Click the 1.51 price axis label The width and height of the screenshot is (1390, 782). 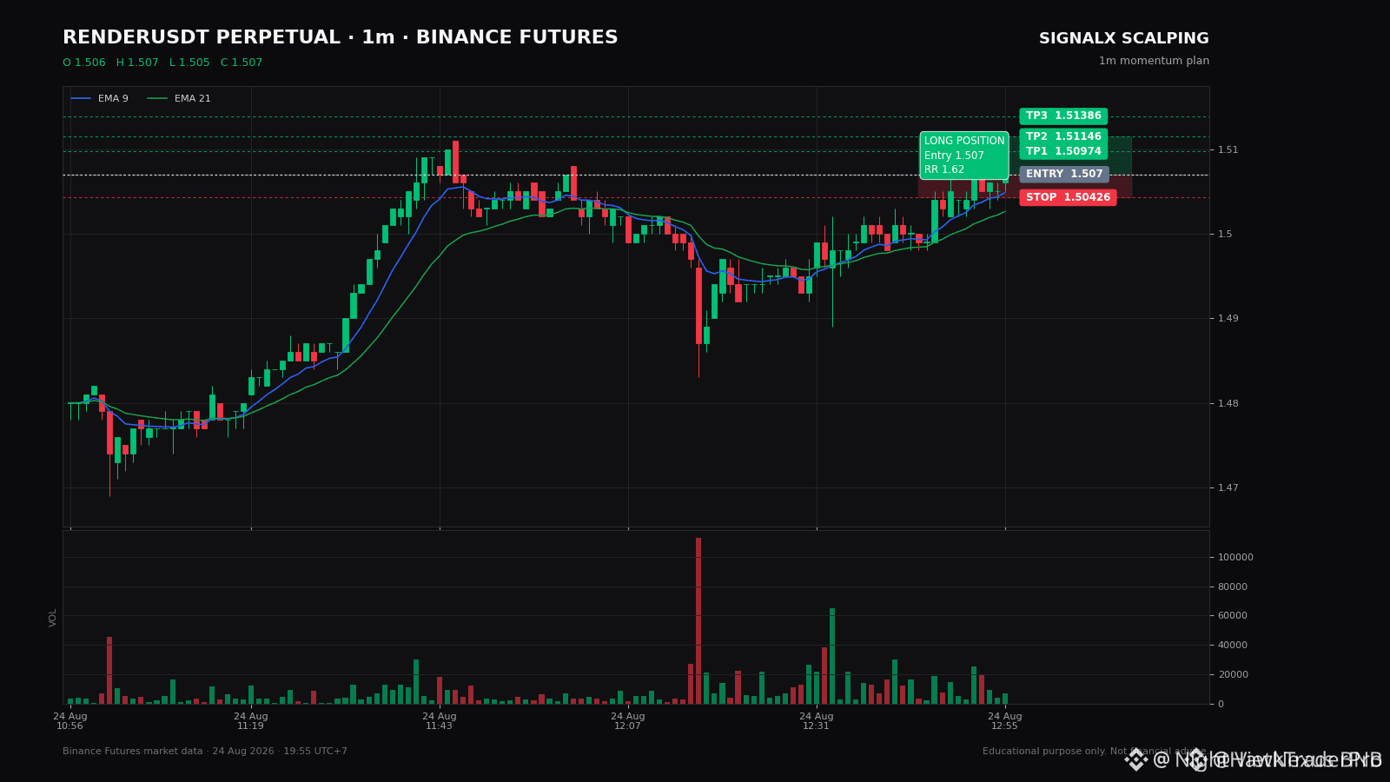1228,150
